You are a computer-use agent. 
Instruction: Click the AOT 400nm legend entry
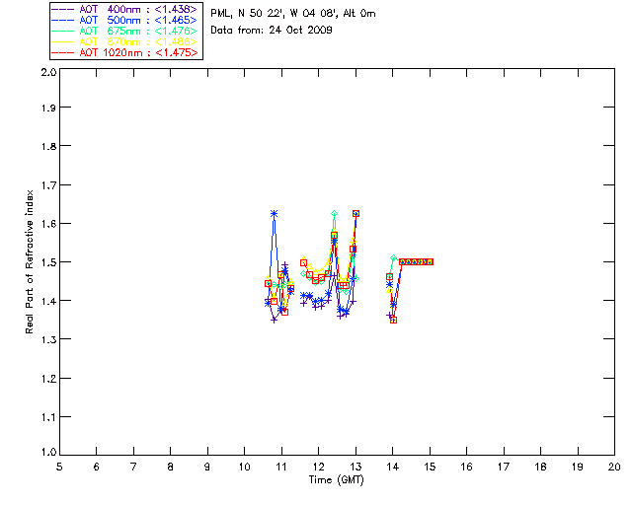pyautogui.click(x=125, y=9)
